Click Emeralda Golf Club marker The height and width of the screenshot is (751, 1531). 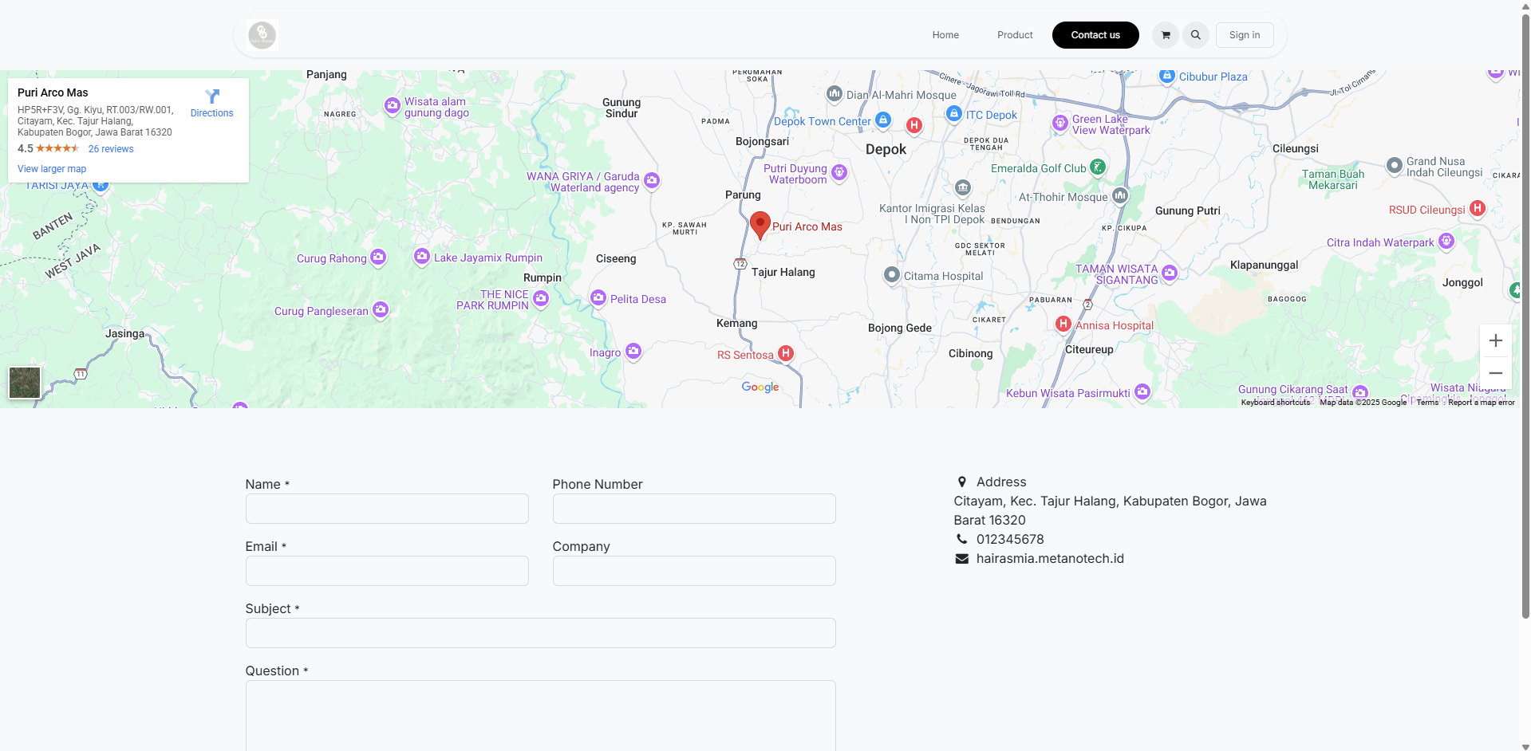click(1098, 167)
